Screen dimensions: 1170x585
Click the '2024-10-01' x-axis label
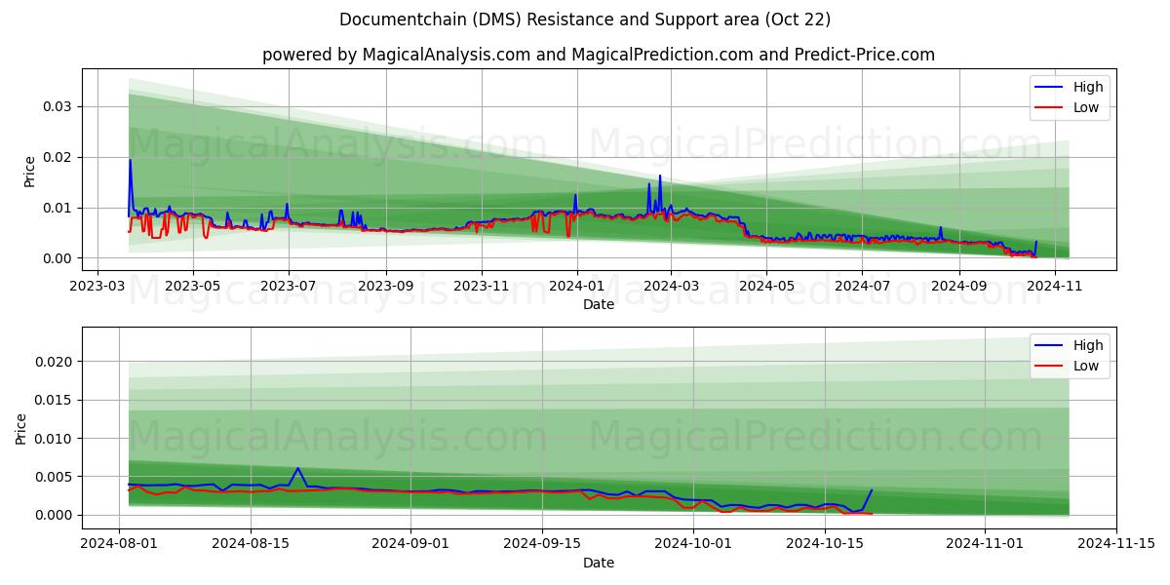[692, 544]
